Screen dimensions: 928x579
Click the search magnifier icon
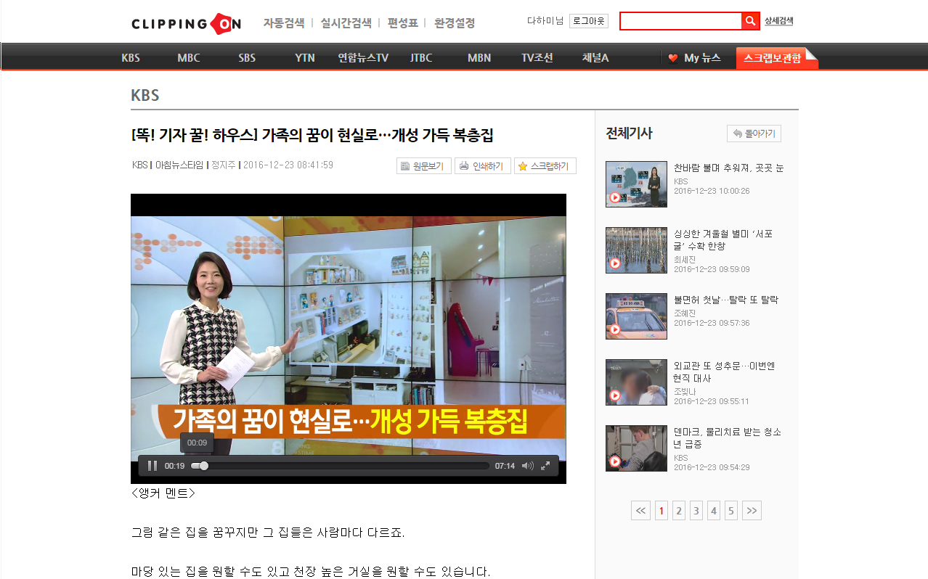(x=750, y=21)
